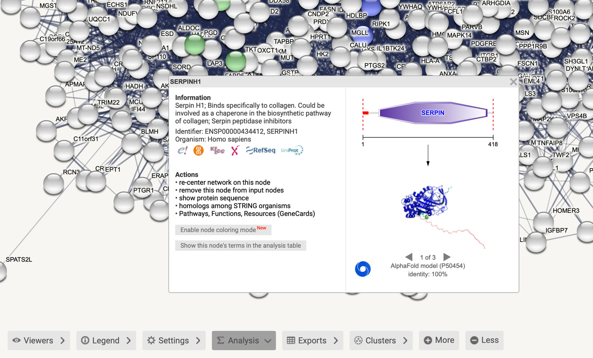Click the pink chromosome X icon

[x=235, y=150]
